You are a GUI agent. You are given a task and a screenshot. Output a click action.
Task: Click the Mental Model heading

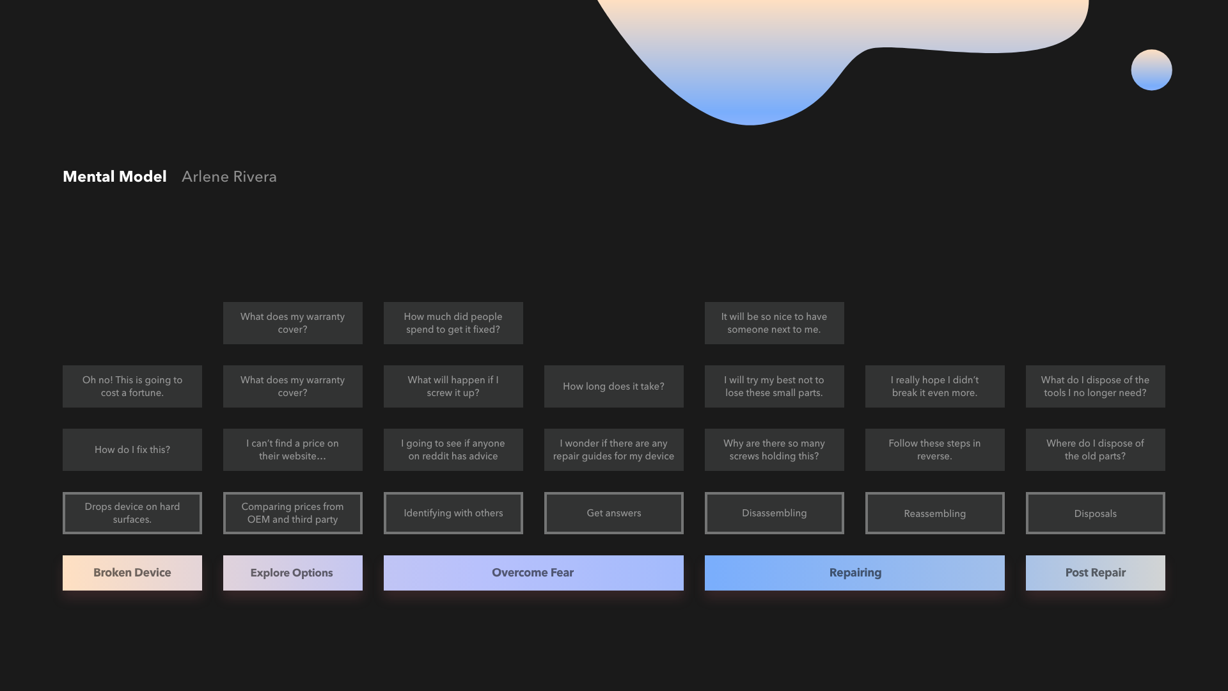[x=114, y=177]
